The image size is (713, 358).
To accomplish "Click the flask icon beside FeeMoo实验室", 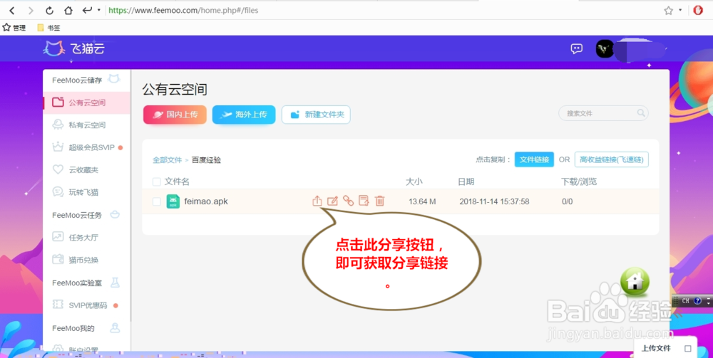I will point(115,283).
